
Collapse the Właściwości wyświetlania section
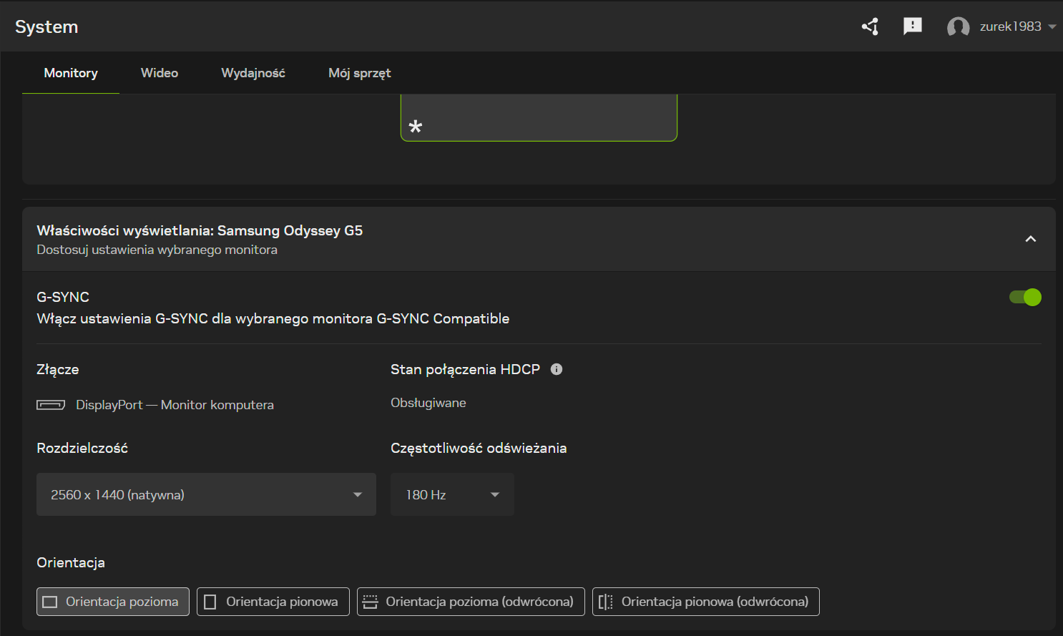coord(1030,239)
